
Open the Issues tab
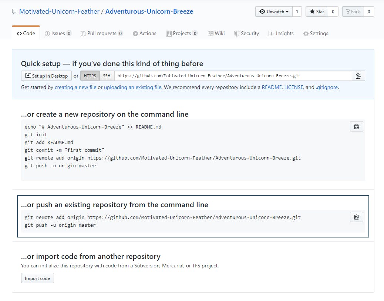(58, 33)
